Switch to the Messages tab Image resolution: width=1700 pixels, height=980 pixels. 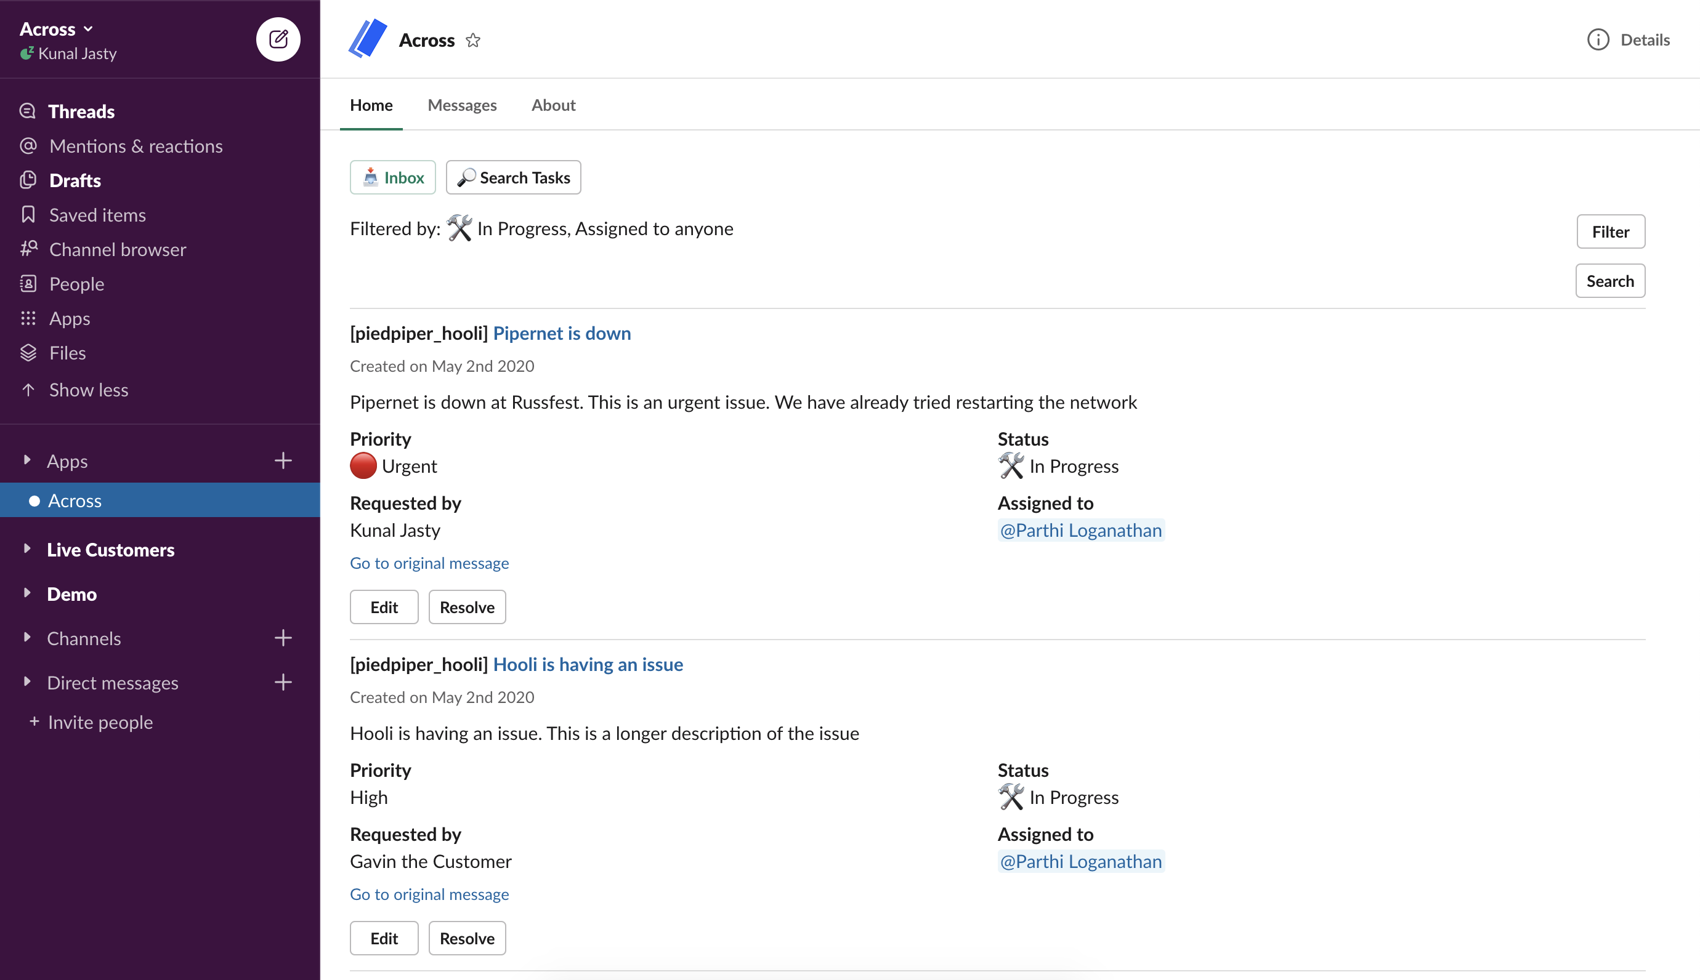[462, 105]
